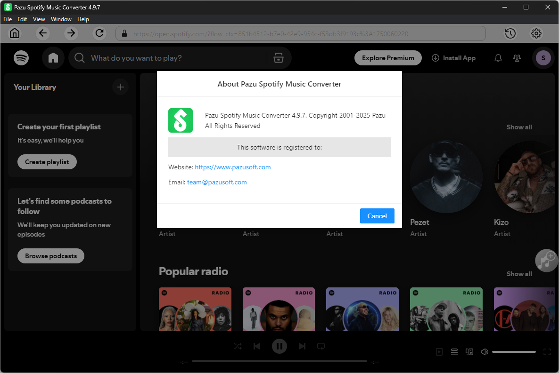Open the first red radio card

[195, 310]
